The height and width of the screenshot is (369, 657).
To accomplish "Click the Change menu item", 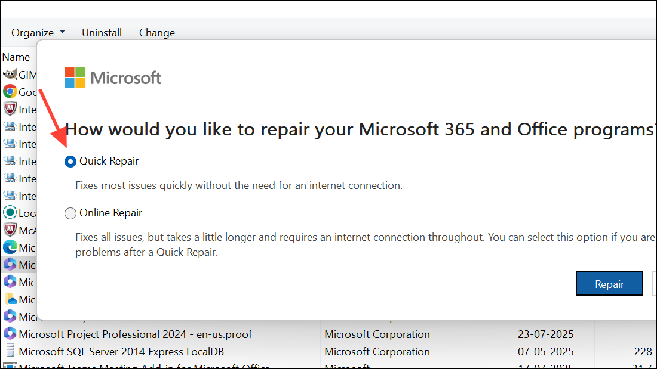I will [x=156, y=32].
